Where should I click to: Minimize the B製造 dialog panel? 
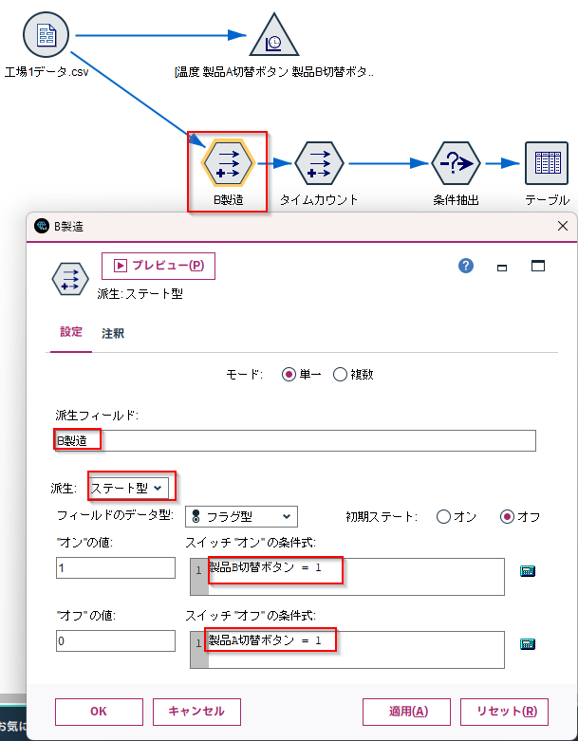(x=502, y=268)
